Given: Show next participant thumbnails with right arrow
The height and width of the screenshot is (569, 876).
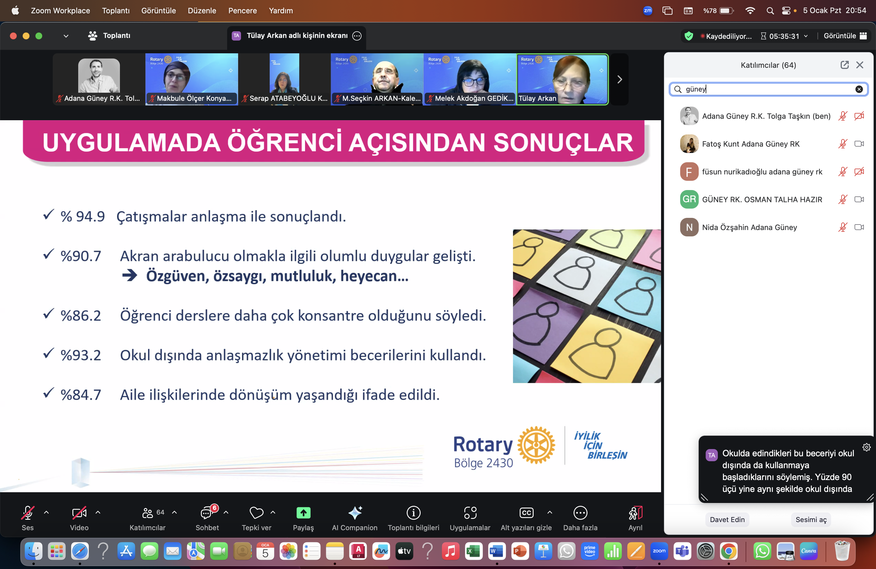Looking at the screenshot, I should pyautogui.click(x=619, y=79).
